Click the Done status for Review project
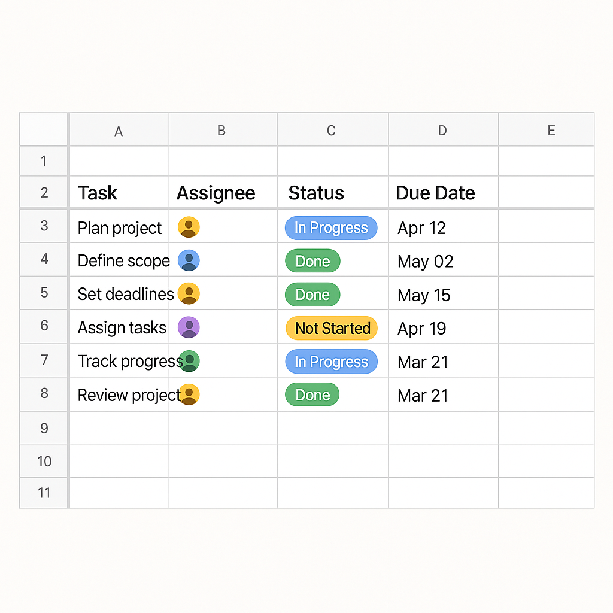 pos(312,395)
